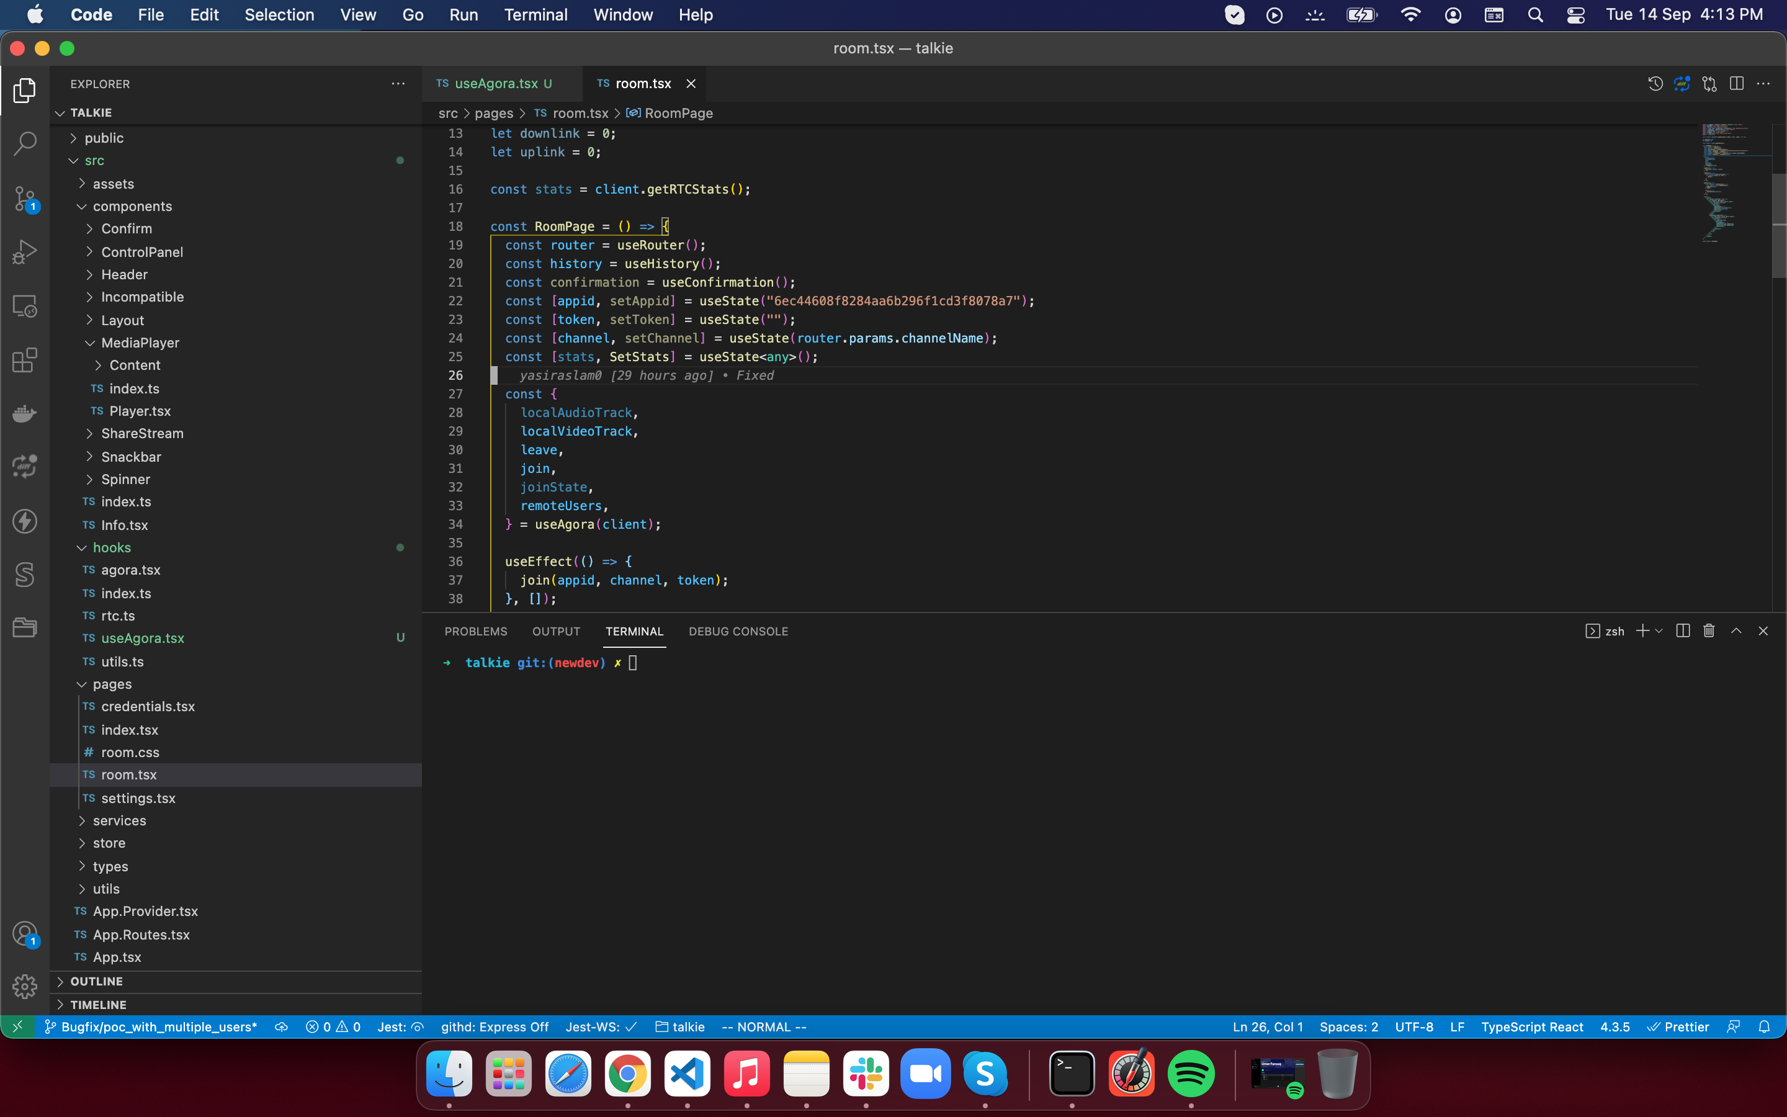Maximize the terminal panel size

[1736, 631]
